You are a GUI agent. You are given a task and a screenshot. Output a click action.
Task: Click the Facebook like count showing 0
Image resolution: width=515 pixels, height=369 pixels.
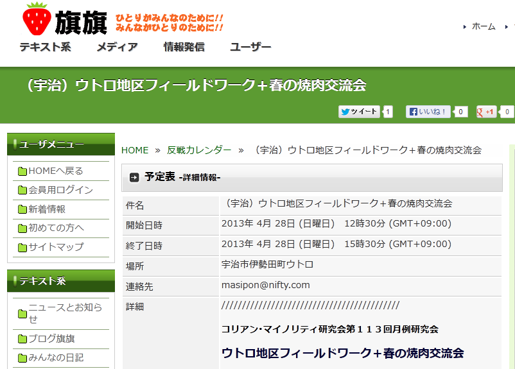pos(460,112)
